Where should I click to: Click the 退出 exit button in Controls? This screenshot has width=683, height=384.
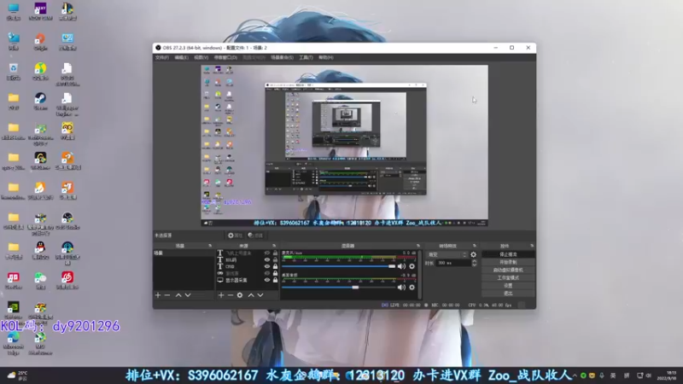[508, 294]
